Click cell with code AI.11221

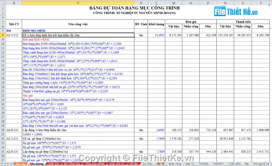14,139
